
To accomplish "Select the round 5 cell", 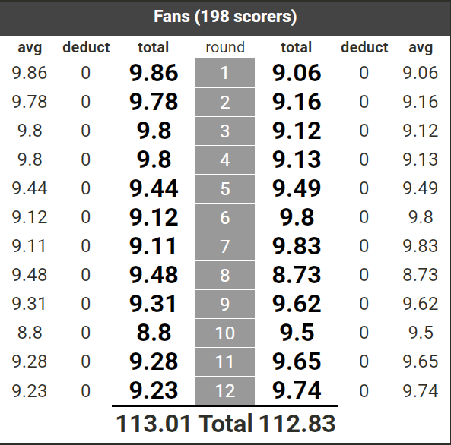I will pyautogui.click(x=224, y=189).
